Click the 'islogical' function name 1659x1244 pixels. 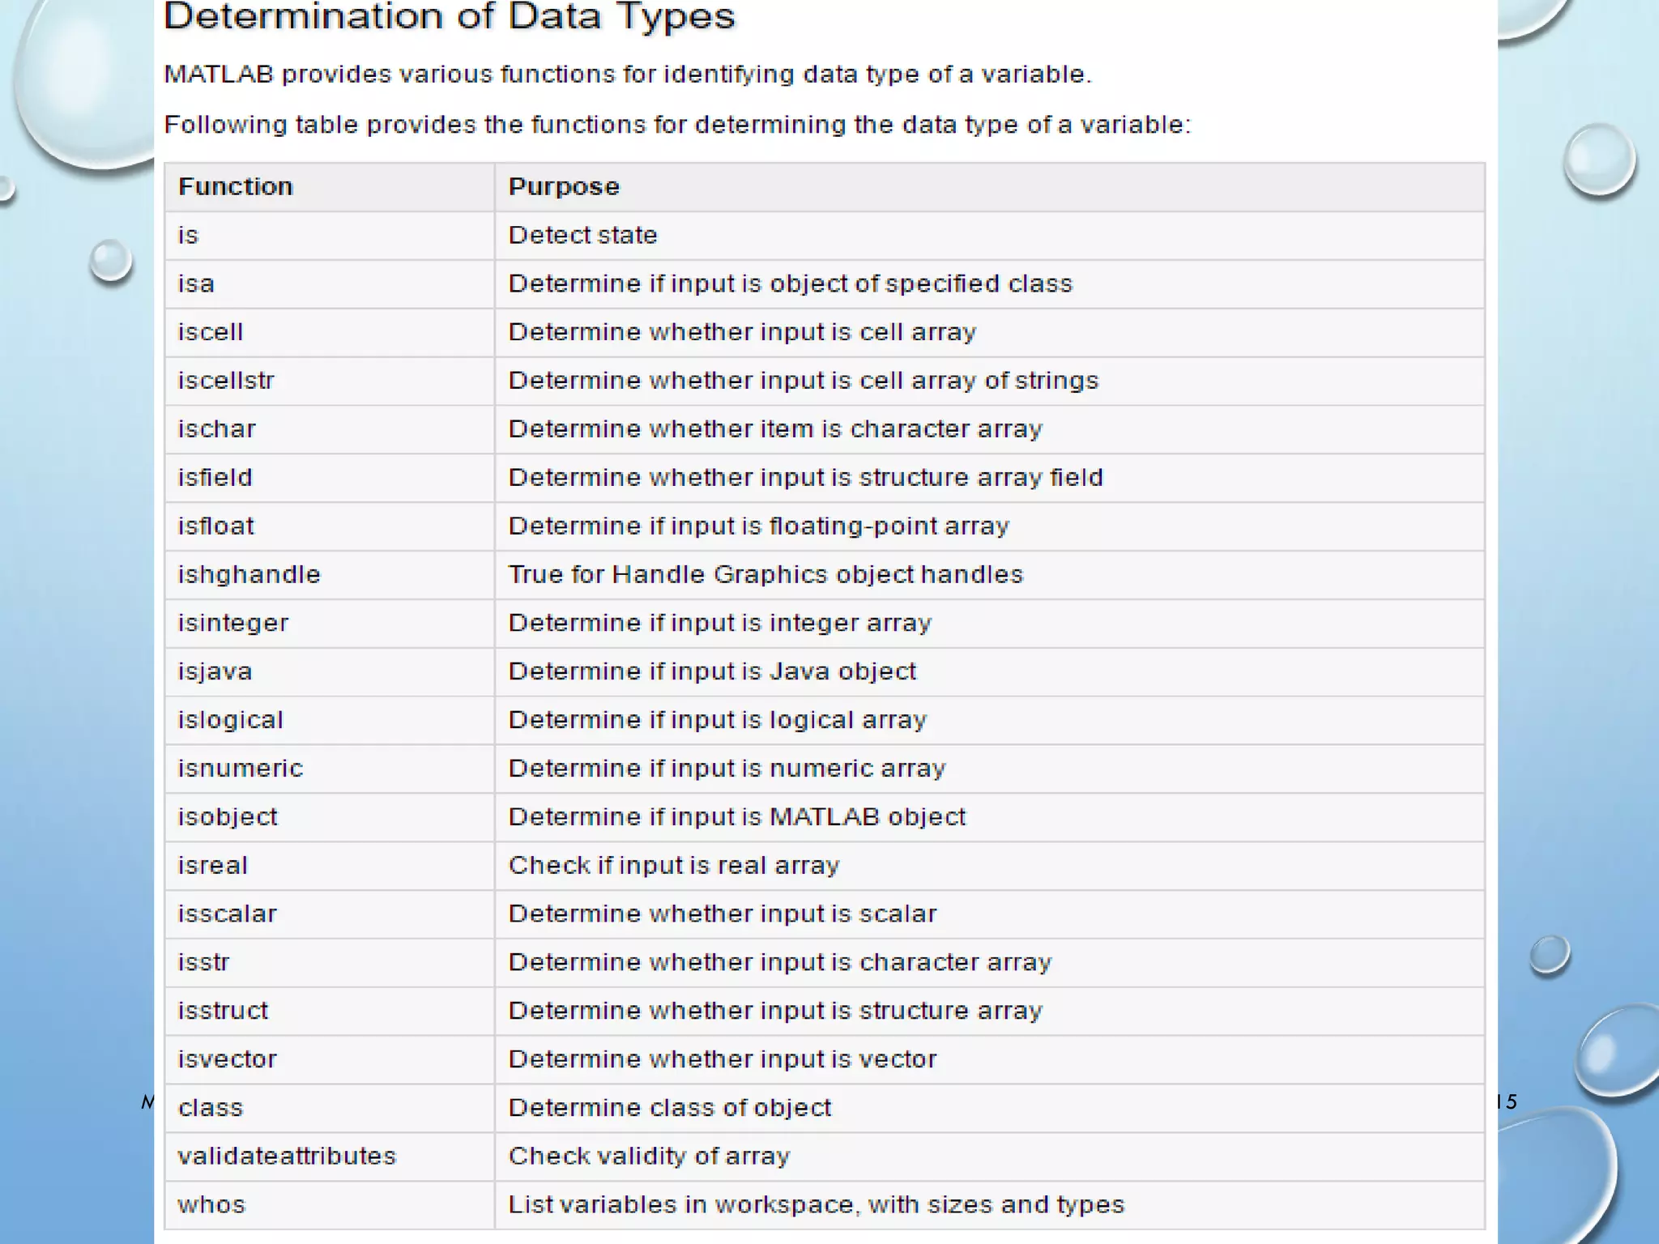coord(230,721)
